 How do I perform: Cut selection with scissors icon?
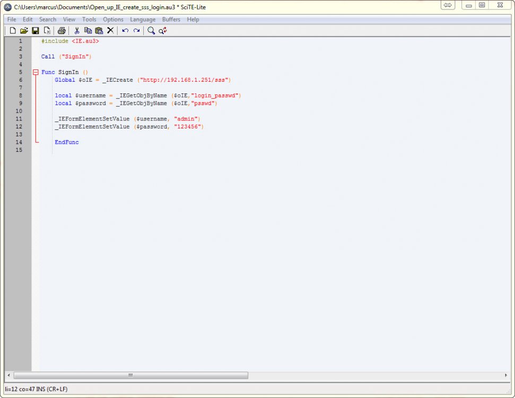[77, 31]
